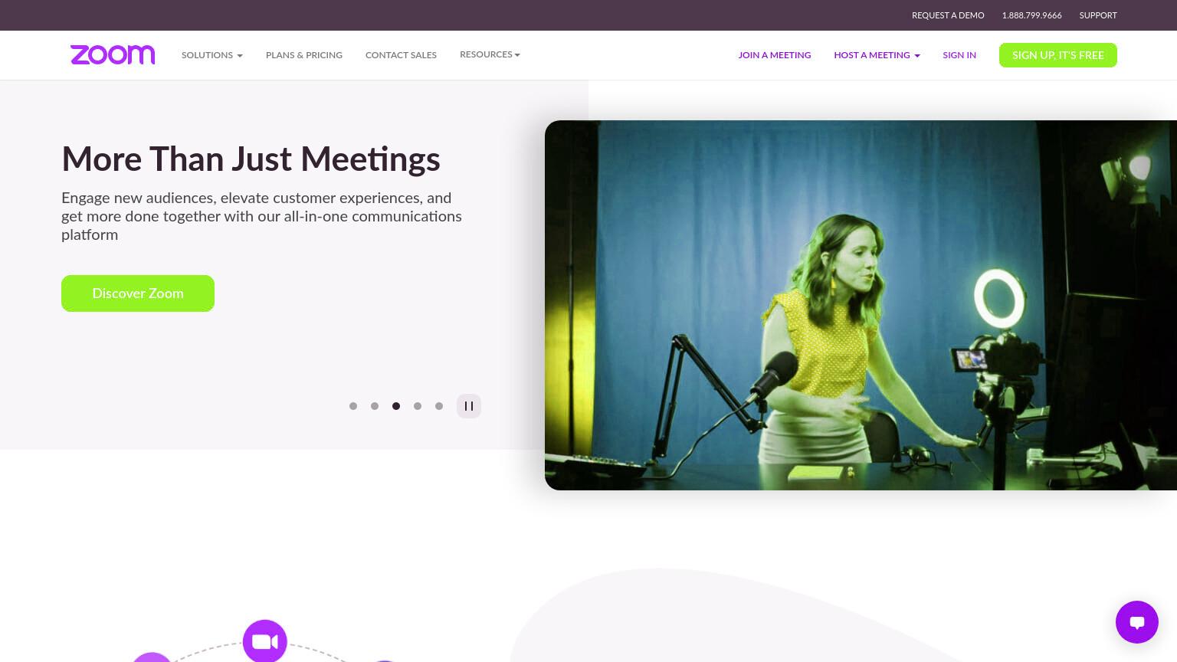Click Sign Up, It's Free button
The height and width of the screenshot is (662, 1177).
1058,55
